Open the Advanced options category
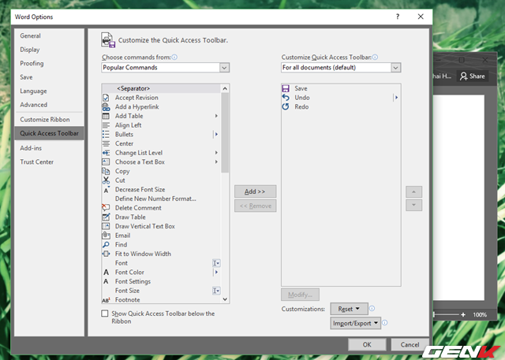The height and width of the screenshot is (360, 505). pos(49,105)
